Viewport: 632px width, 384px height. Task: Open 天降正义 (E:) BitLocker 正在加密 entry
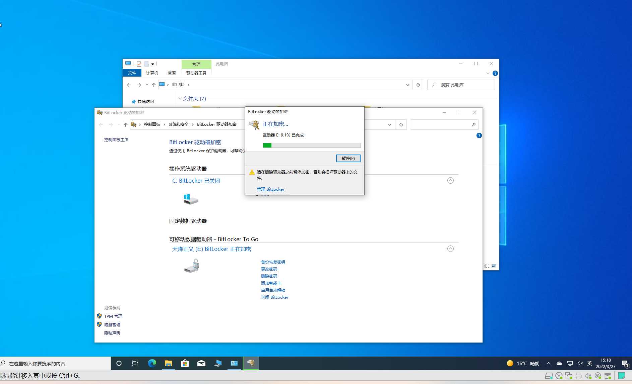click(x=211, y=249)
